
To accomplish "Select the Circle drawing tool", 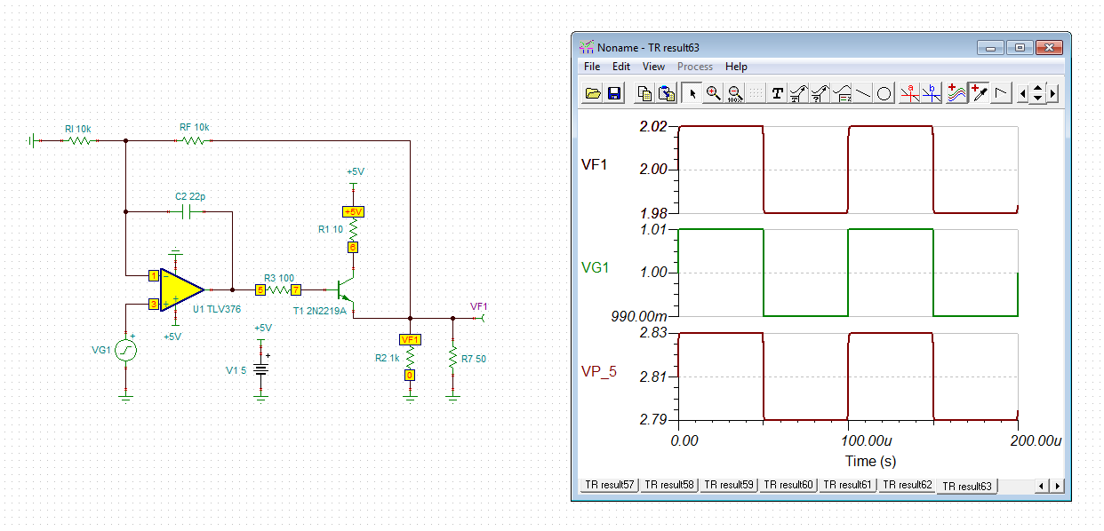I will point(884,93).
